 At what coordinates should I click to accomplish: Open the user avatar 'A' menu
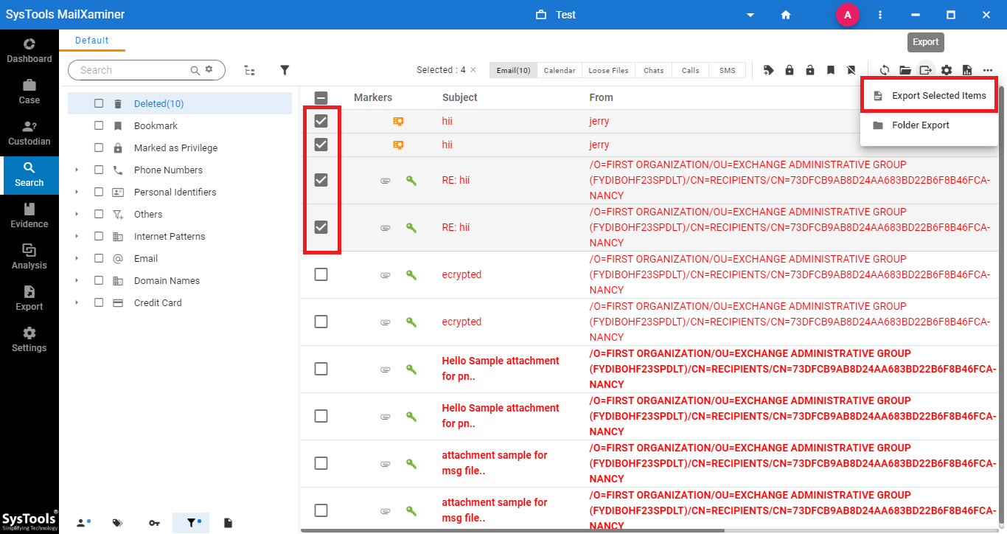point(848,15)
